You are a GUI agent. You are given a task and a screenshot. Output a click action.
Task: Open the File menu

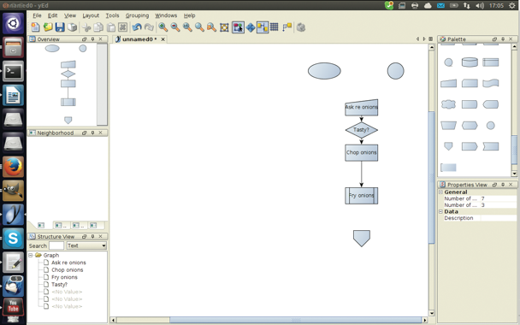click(x=37, y=15)
